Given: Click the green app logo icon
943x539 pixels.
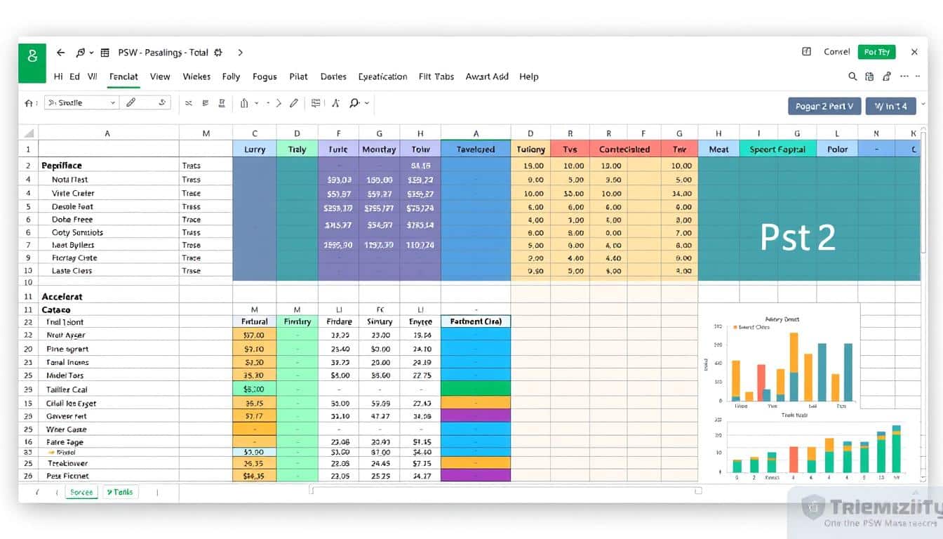Looking at the screenshot, I should click(32, 57).
